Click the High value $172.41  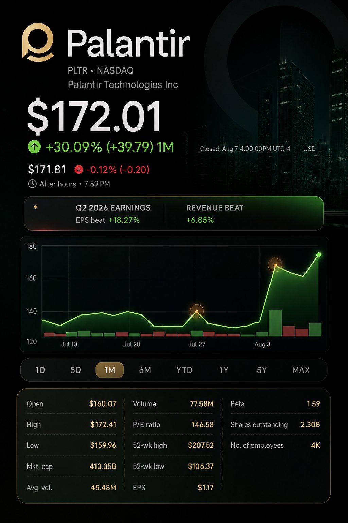[x=103, y=425]
